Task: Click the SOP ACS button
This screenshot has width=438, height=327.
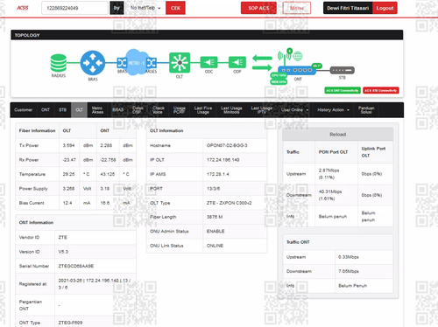Action: click(258, 8)
